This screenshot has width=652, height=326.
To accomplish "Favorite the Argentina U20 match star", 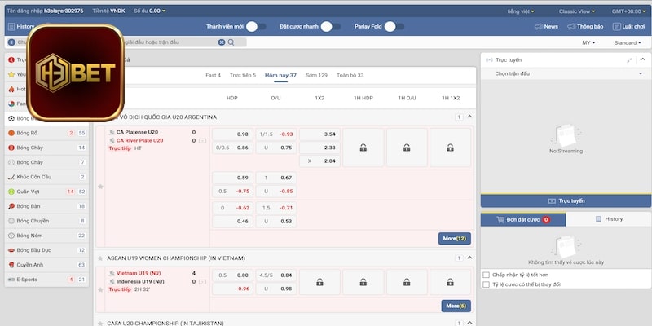I will coord(100,187).
